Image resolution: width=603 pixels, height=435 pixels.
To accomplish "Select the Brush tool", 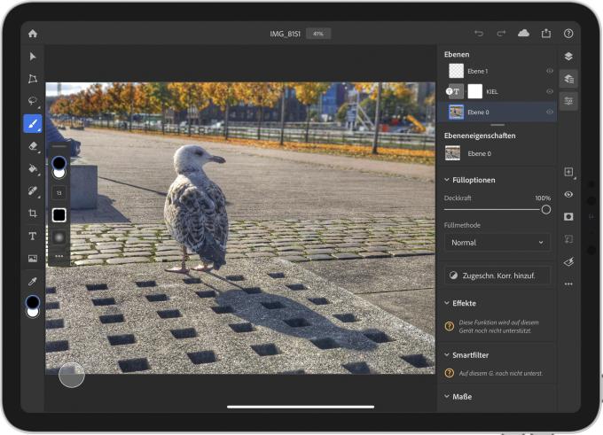I will [x=33, y=124].
